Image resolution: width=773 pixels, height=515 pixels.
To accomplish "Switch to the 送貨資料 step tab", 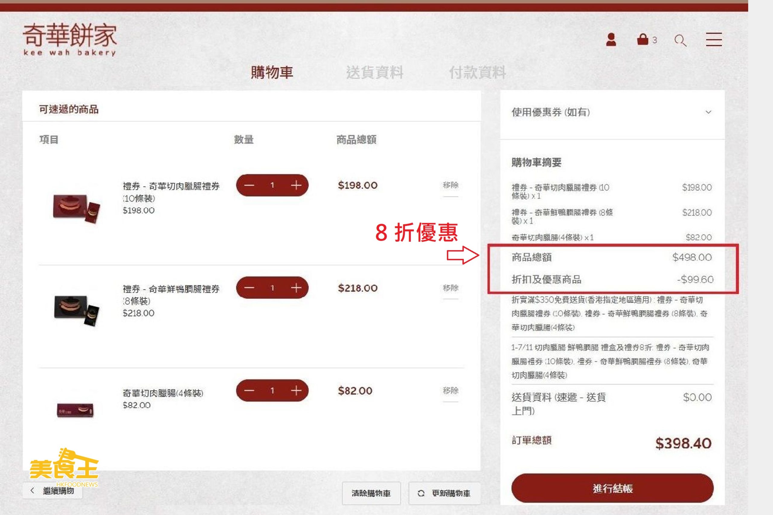I will (374, 72).
